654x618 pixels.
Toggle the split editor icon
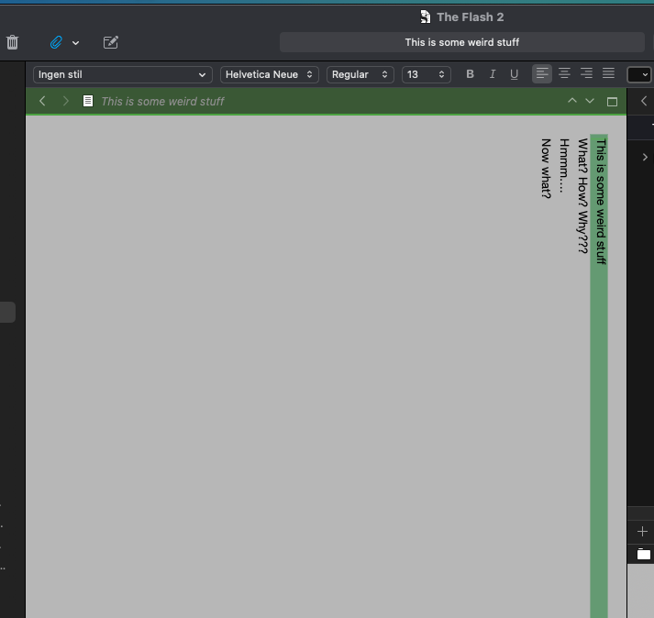pos(612,102)
